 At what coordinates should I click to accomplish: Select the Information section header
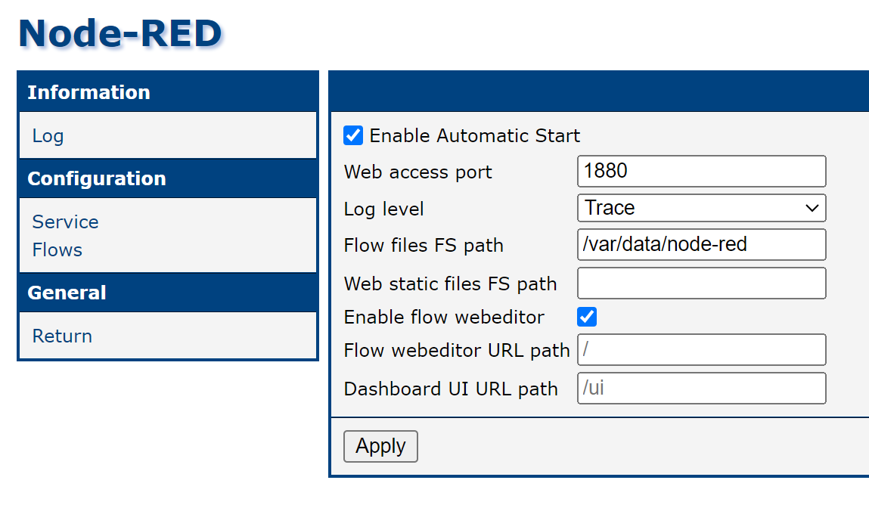click(x=88, y=92)
